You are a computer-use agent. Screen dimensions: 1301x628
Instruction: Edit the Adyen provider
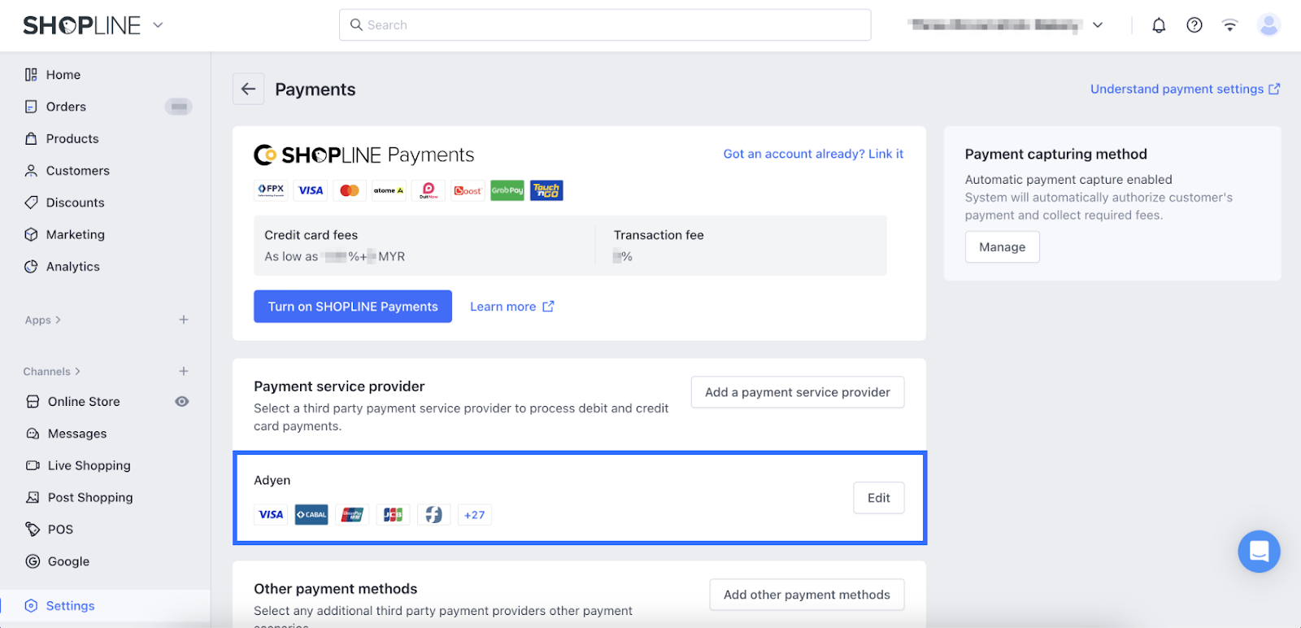click(879, 498)
